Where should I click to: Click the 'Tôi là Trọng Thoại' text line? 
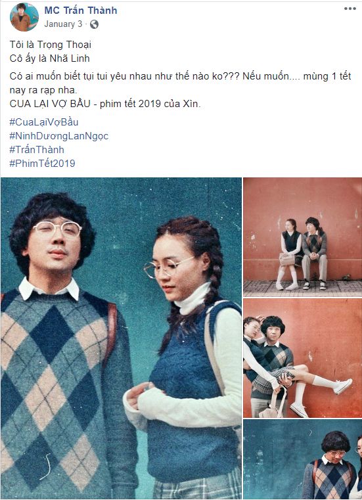click(x=51, y=45)
